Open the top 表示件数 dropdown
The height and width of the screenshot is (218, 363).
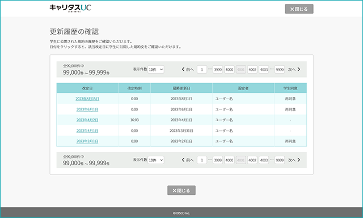[x=156, y=69]
